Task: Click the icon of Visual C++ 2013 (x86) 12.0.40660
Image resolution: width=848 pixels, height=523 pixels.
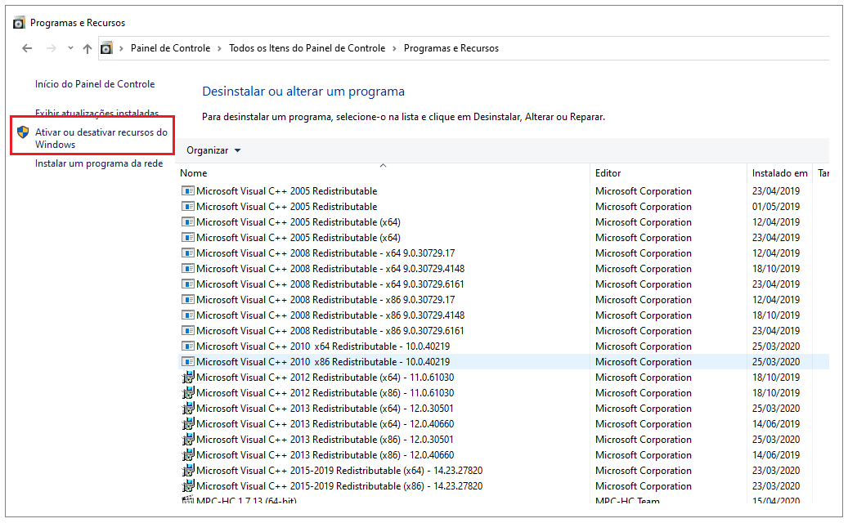Action: pos(187,455)
